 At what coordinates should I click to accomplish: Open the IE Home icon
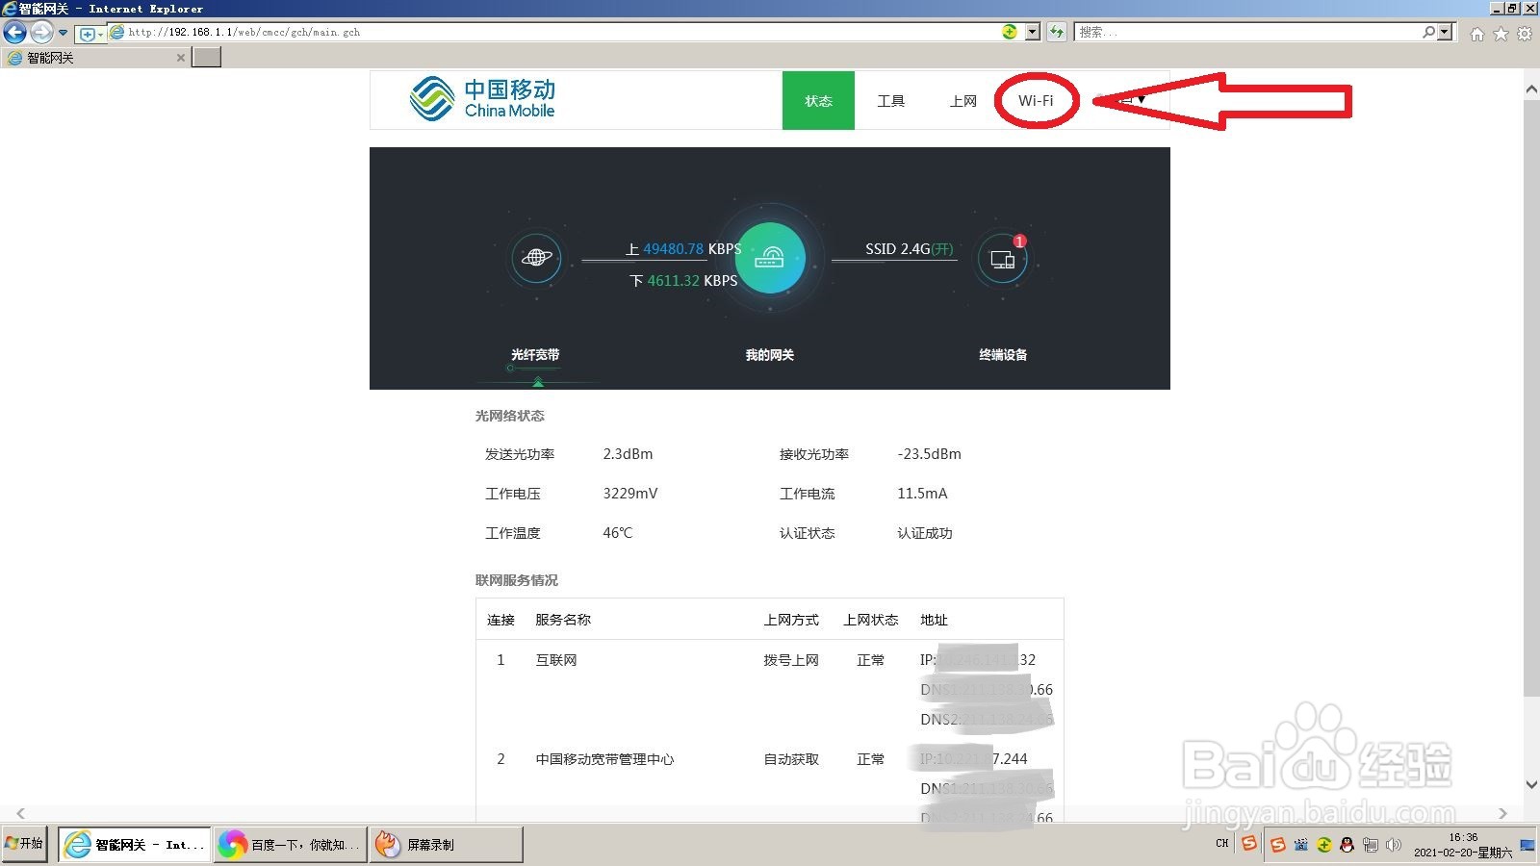tap(1477, 34)
